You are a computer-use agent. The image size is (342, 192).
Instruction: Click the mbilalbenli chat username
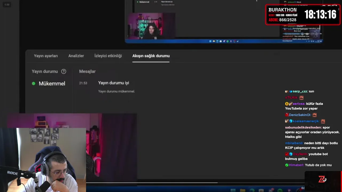point(294,143)
